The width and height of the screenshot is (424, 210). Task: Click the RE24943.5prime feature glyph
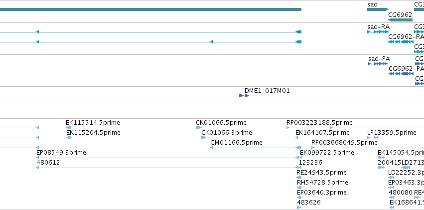click(x=299, y=178)
